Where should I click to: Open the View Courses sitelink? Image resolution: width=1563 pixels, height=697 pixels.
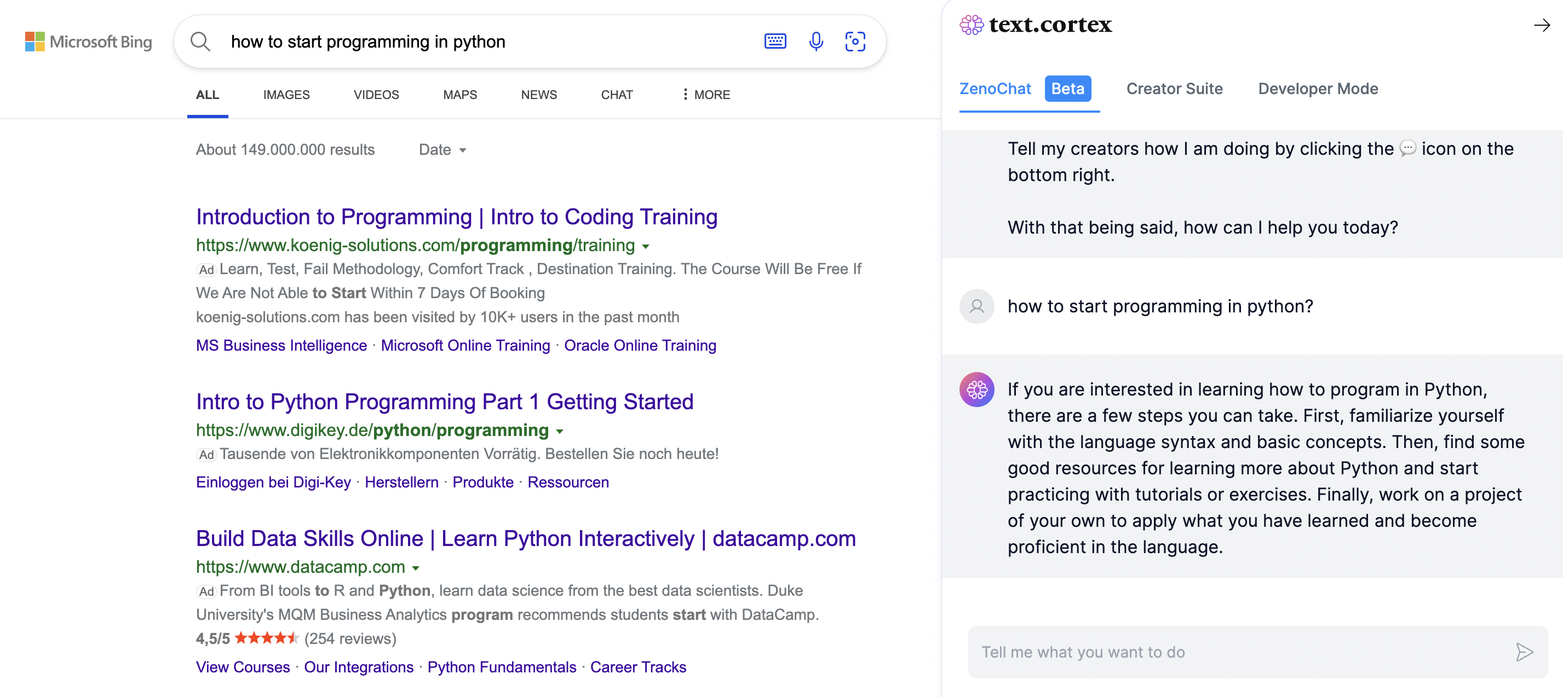pyautogui.click(x=243, y=667)
